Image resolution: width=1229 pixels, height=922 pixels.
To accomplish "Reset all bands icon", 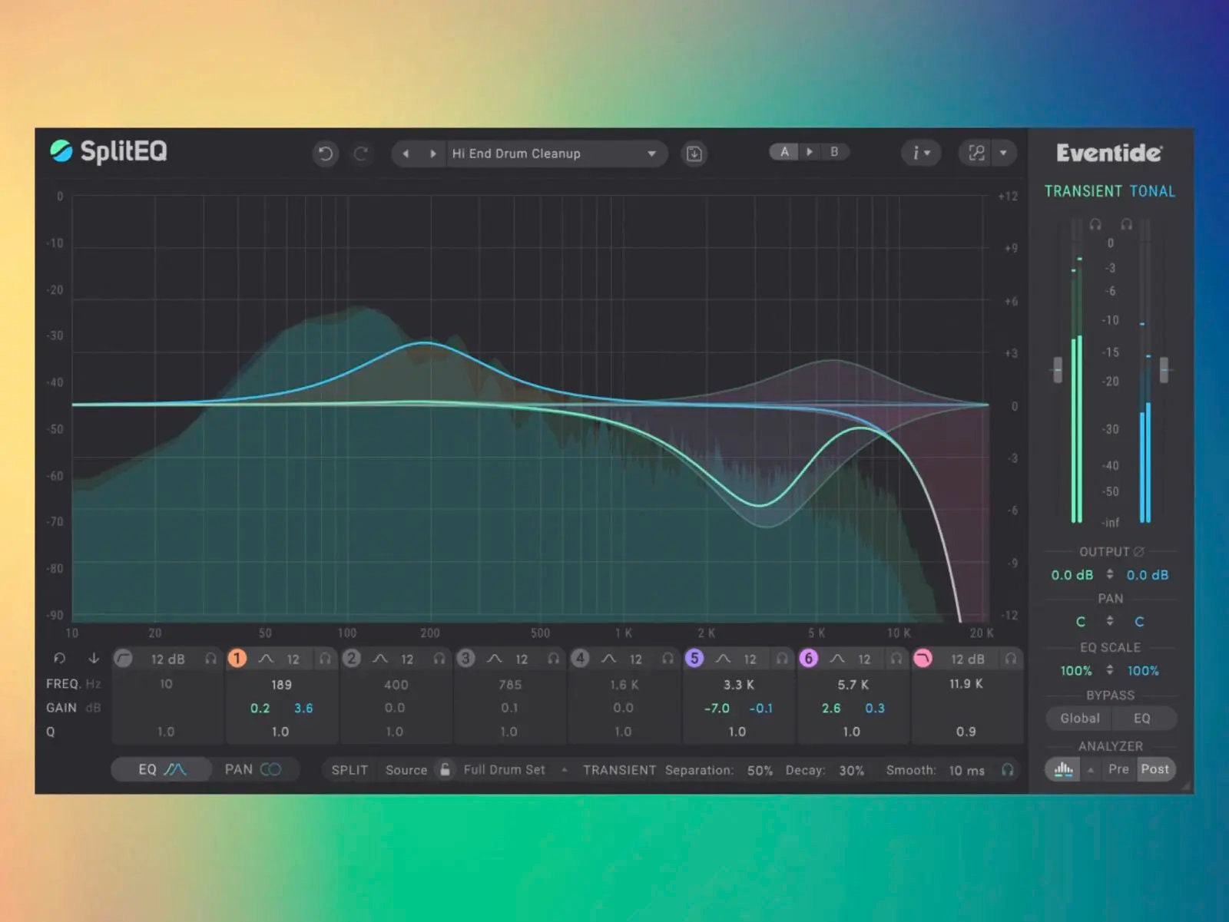I will (59, 659).
